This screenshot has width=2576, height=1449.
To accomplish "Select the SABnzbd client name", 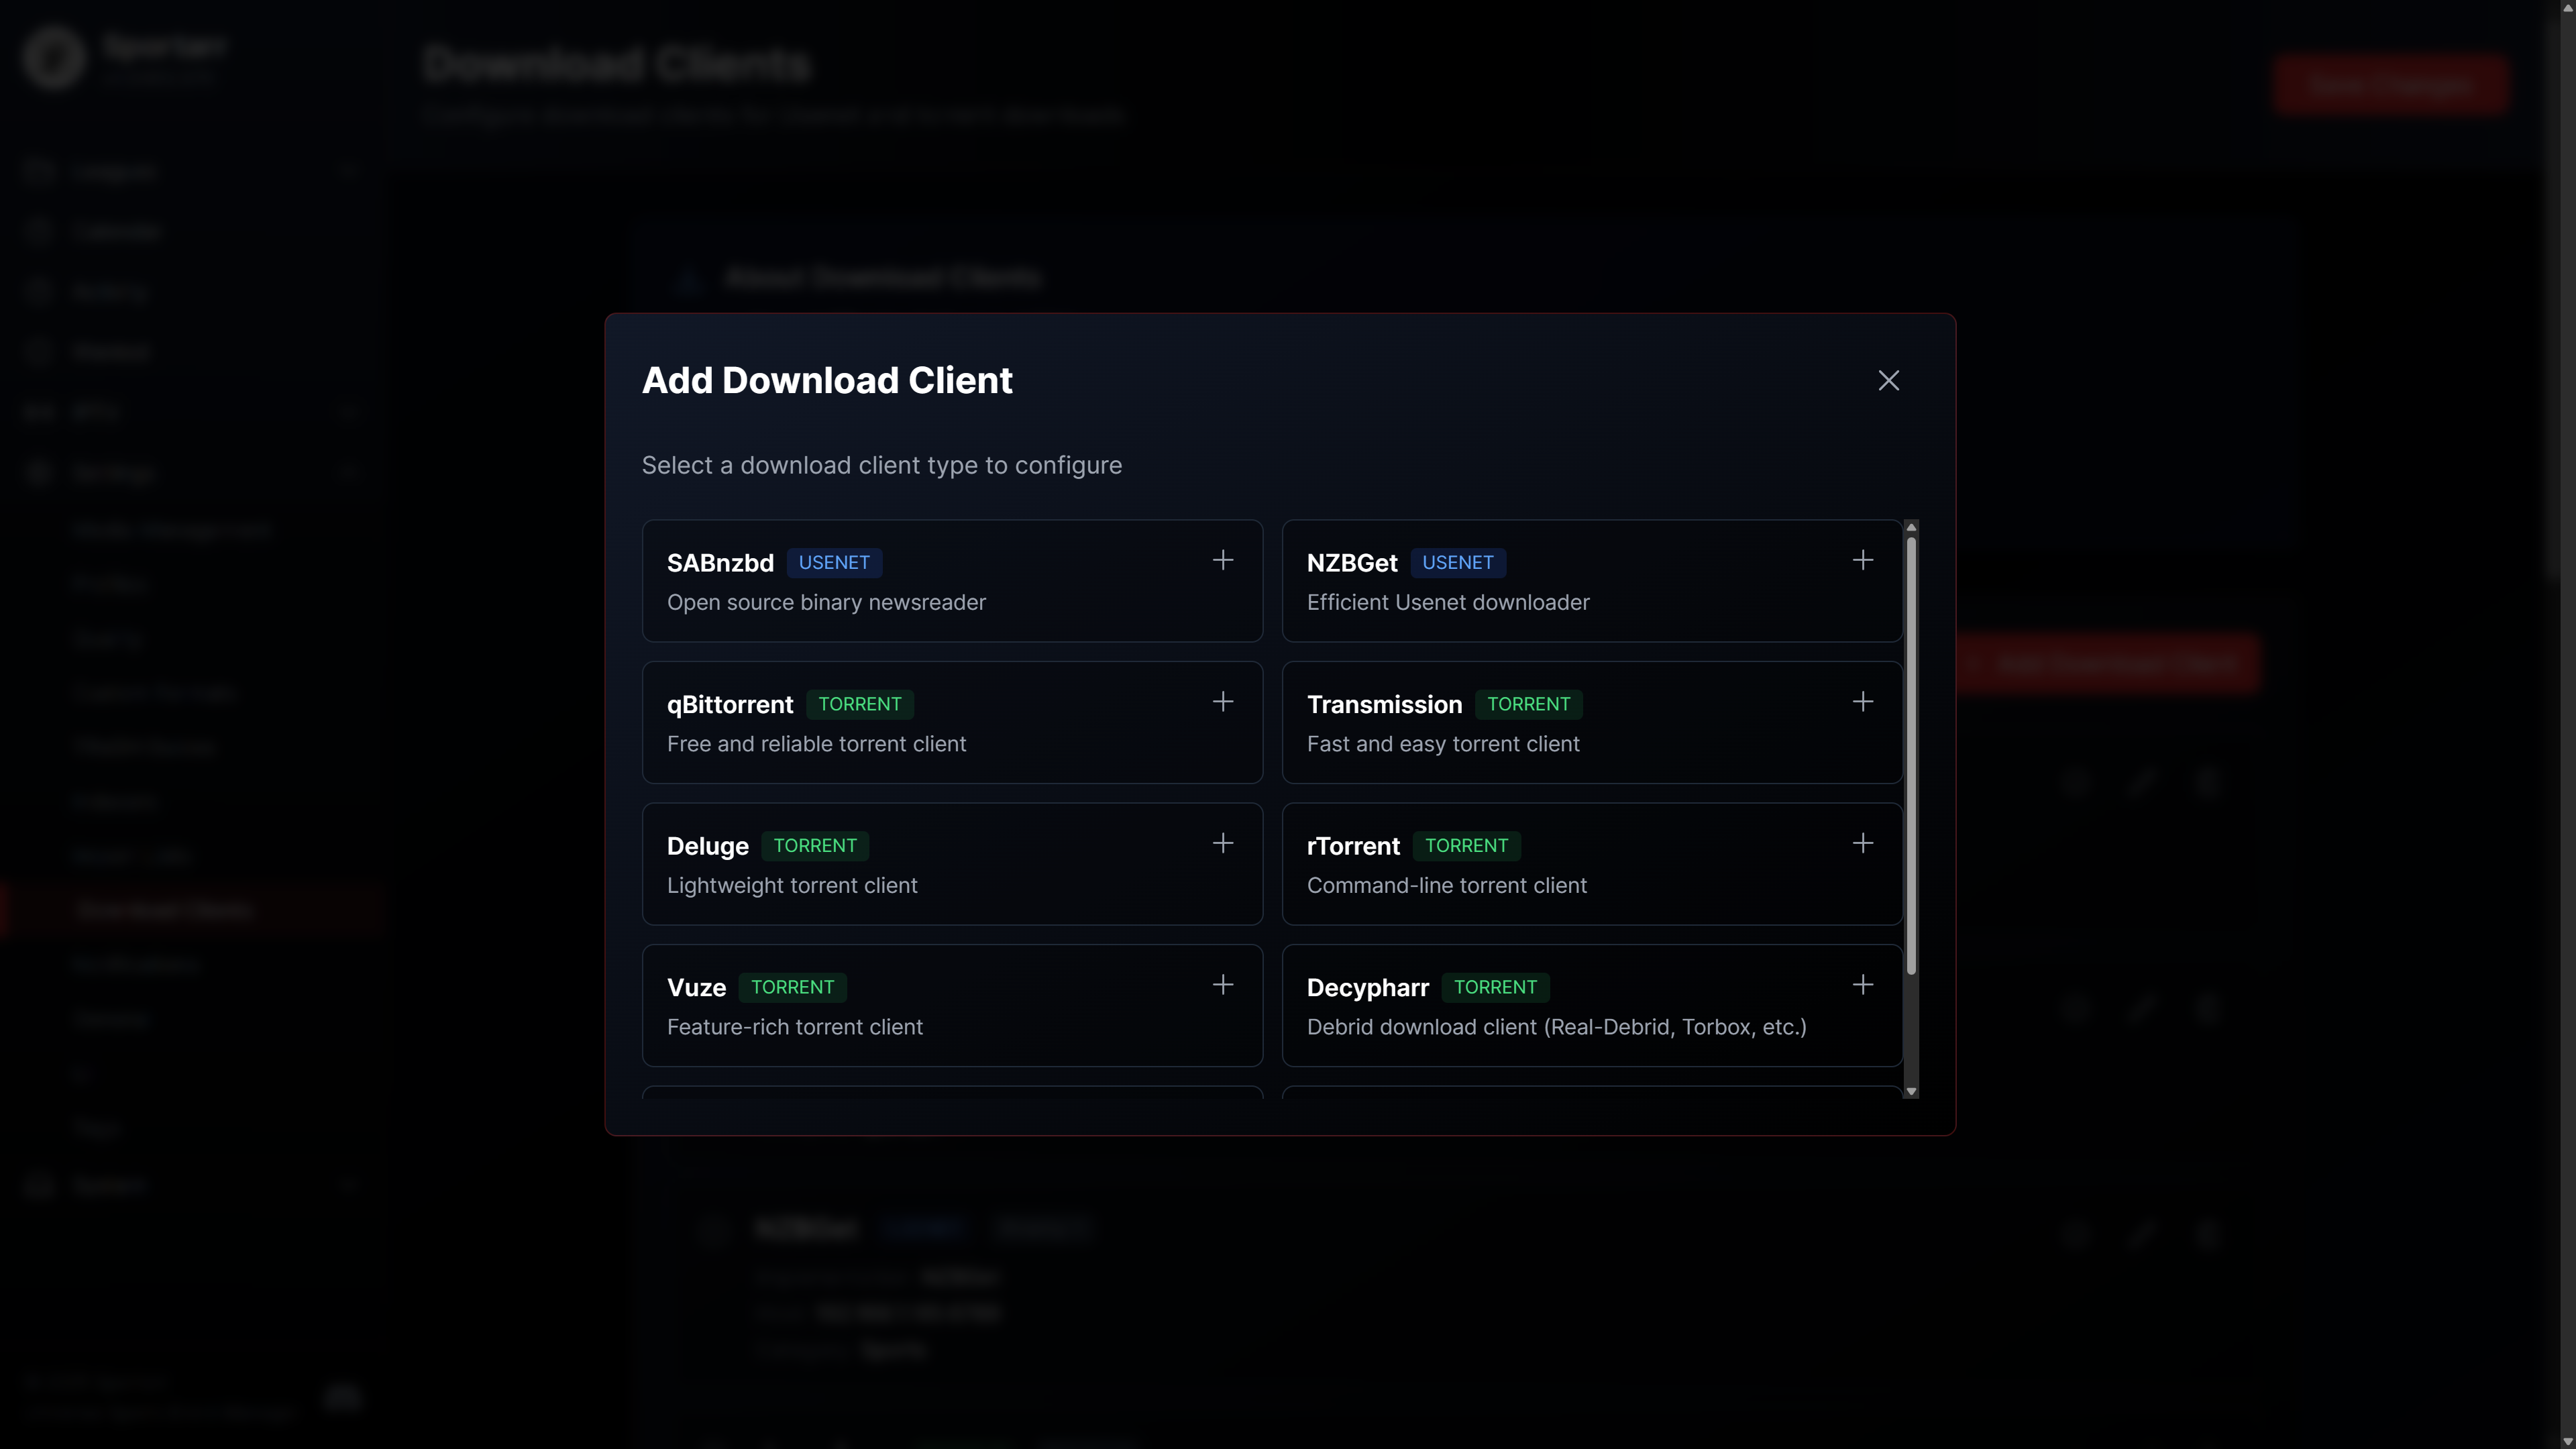I will pos(720,563).
